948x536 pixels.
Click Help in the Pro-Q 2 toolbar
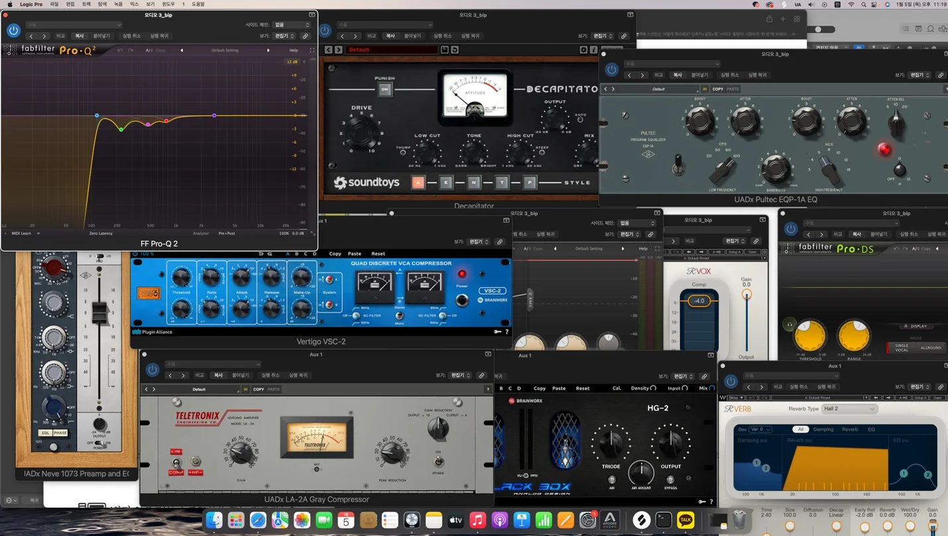294,50
